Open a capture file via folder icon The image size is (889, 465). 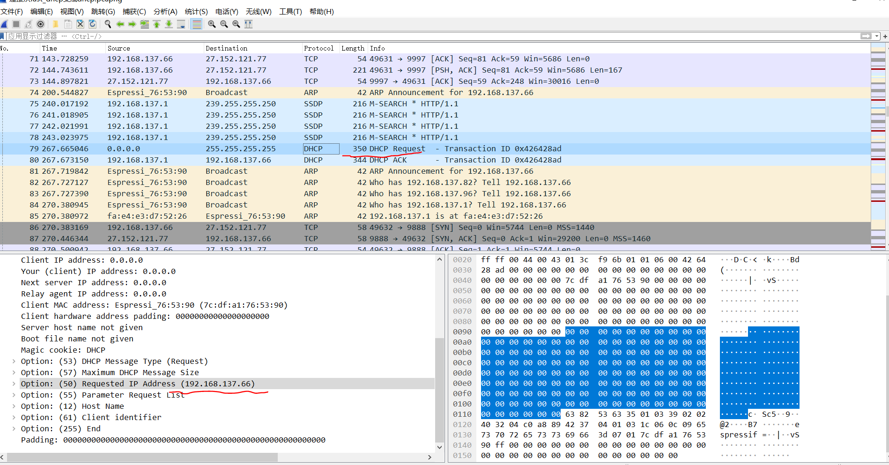coord(55,24)
